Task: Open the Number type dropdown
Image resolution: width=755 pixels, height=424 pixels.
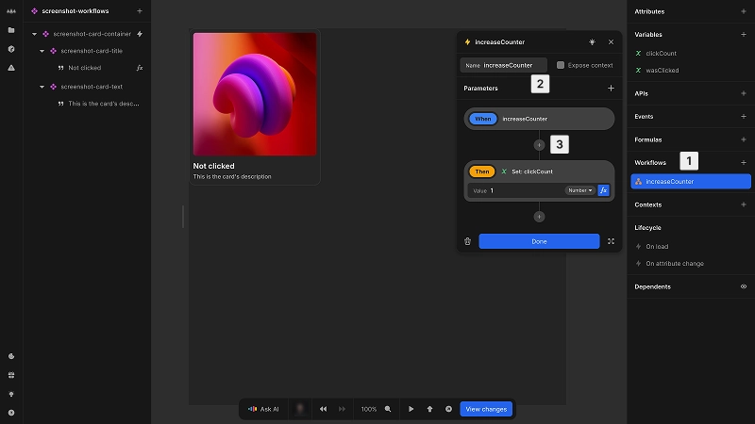Action: [579, 190]
